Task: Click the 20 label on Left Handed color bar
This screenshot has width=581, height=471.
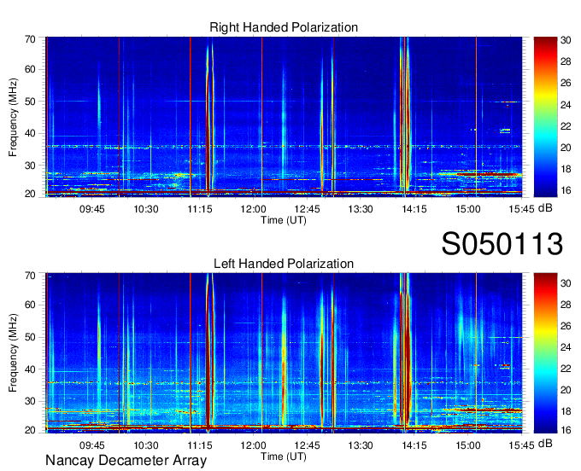Action: pyautogui.click(x=566, y=390)
